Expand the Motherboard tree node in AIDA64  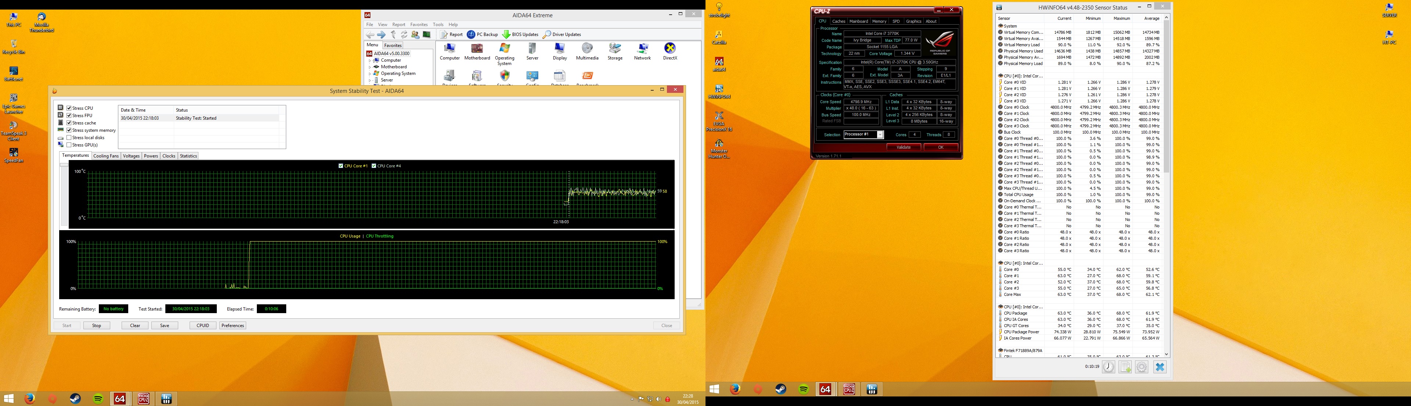[370, 67]
